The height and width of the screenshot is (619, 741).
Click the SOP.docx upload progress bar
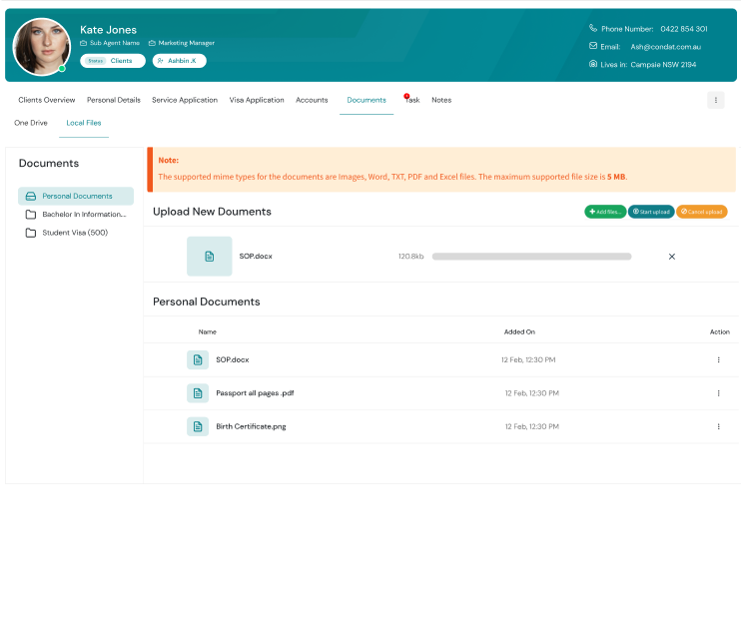(531, 257)
